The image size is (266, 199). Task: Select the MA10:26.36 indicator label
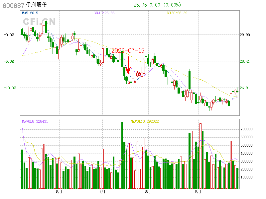(104, 13)
